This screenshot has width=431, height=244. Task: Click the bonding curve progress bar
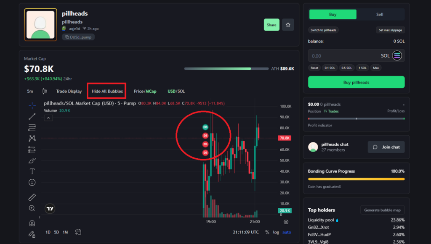(x=356, y=179)
